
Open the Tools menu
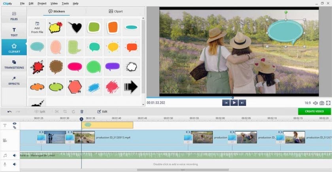coord(65,3)
